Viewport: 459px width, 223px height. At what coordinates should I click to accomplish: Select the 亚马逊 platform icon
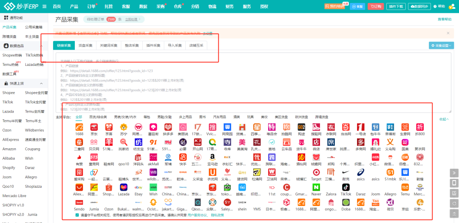(212, 157)
